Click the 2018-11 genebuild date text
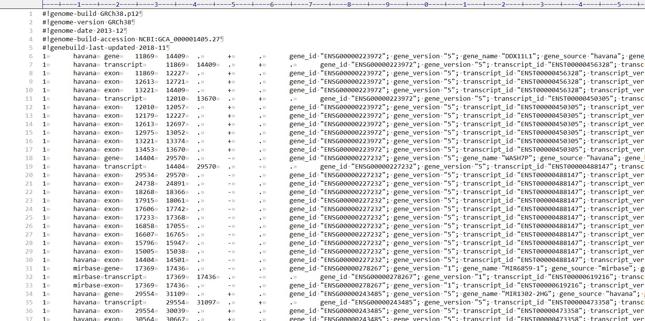 (152, 48)
